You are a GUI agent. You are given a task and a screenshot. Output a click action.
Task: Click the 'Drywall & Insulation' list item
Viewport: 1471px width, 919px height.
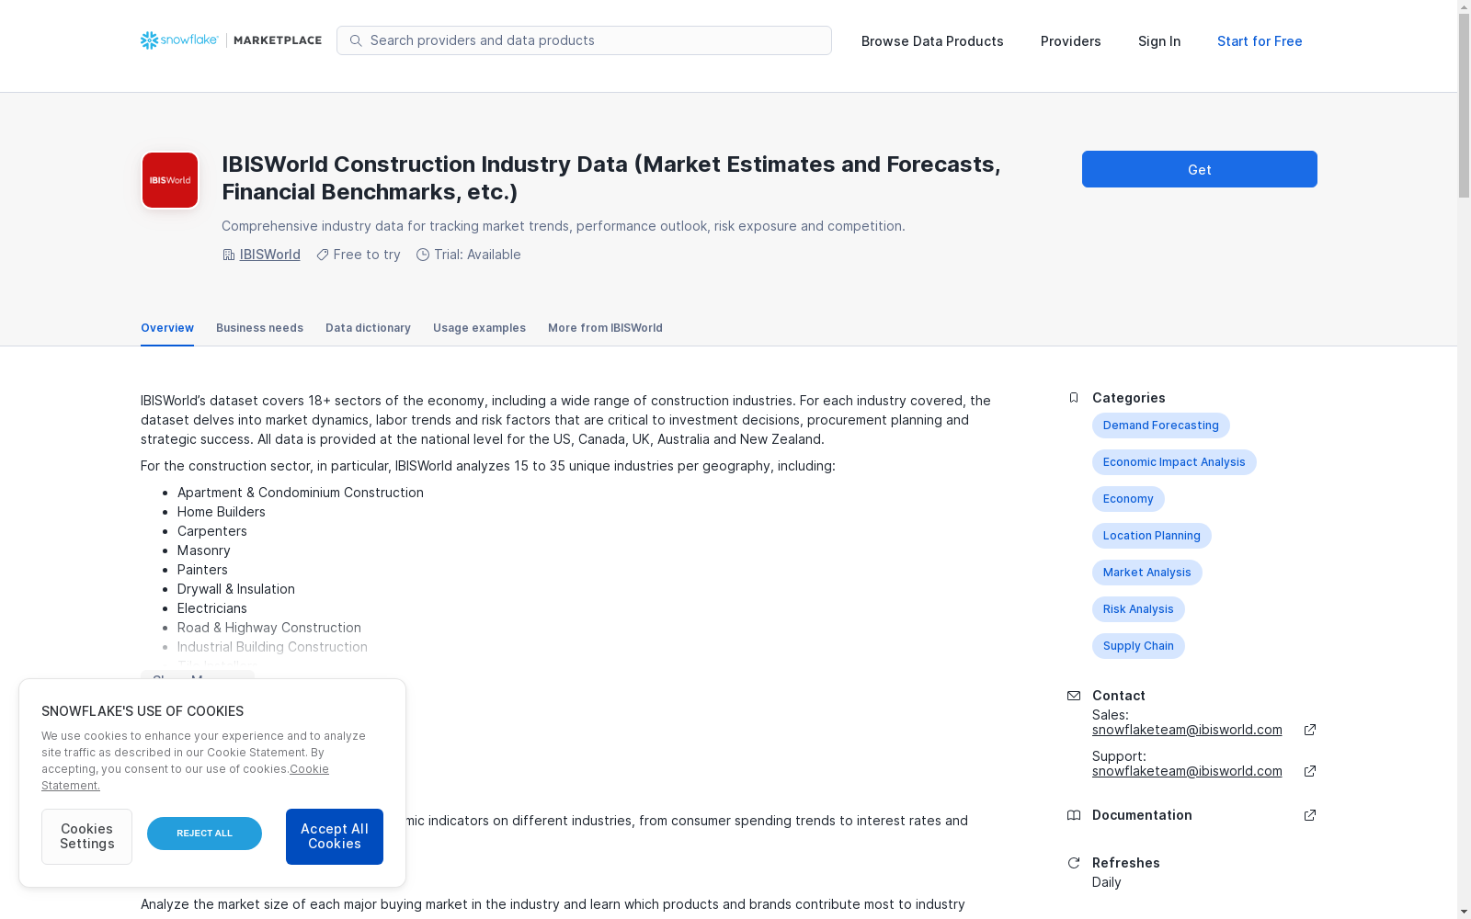point(236,589)
